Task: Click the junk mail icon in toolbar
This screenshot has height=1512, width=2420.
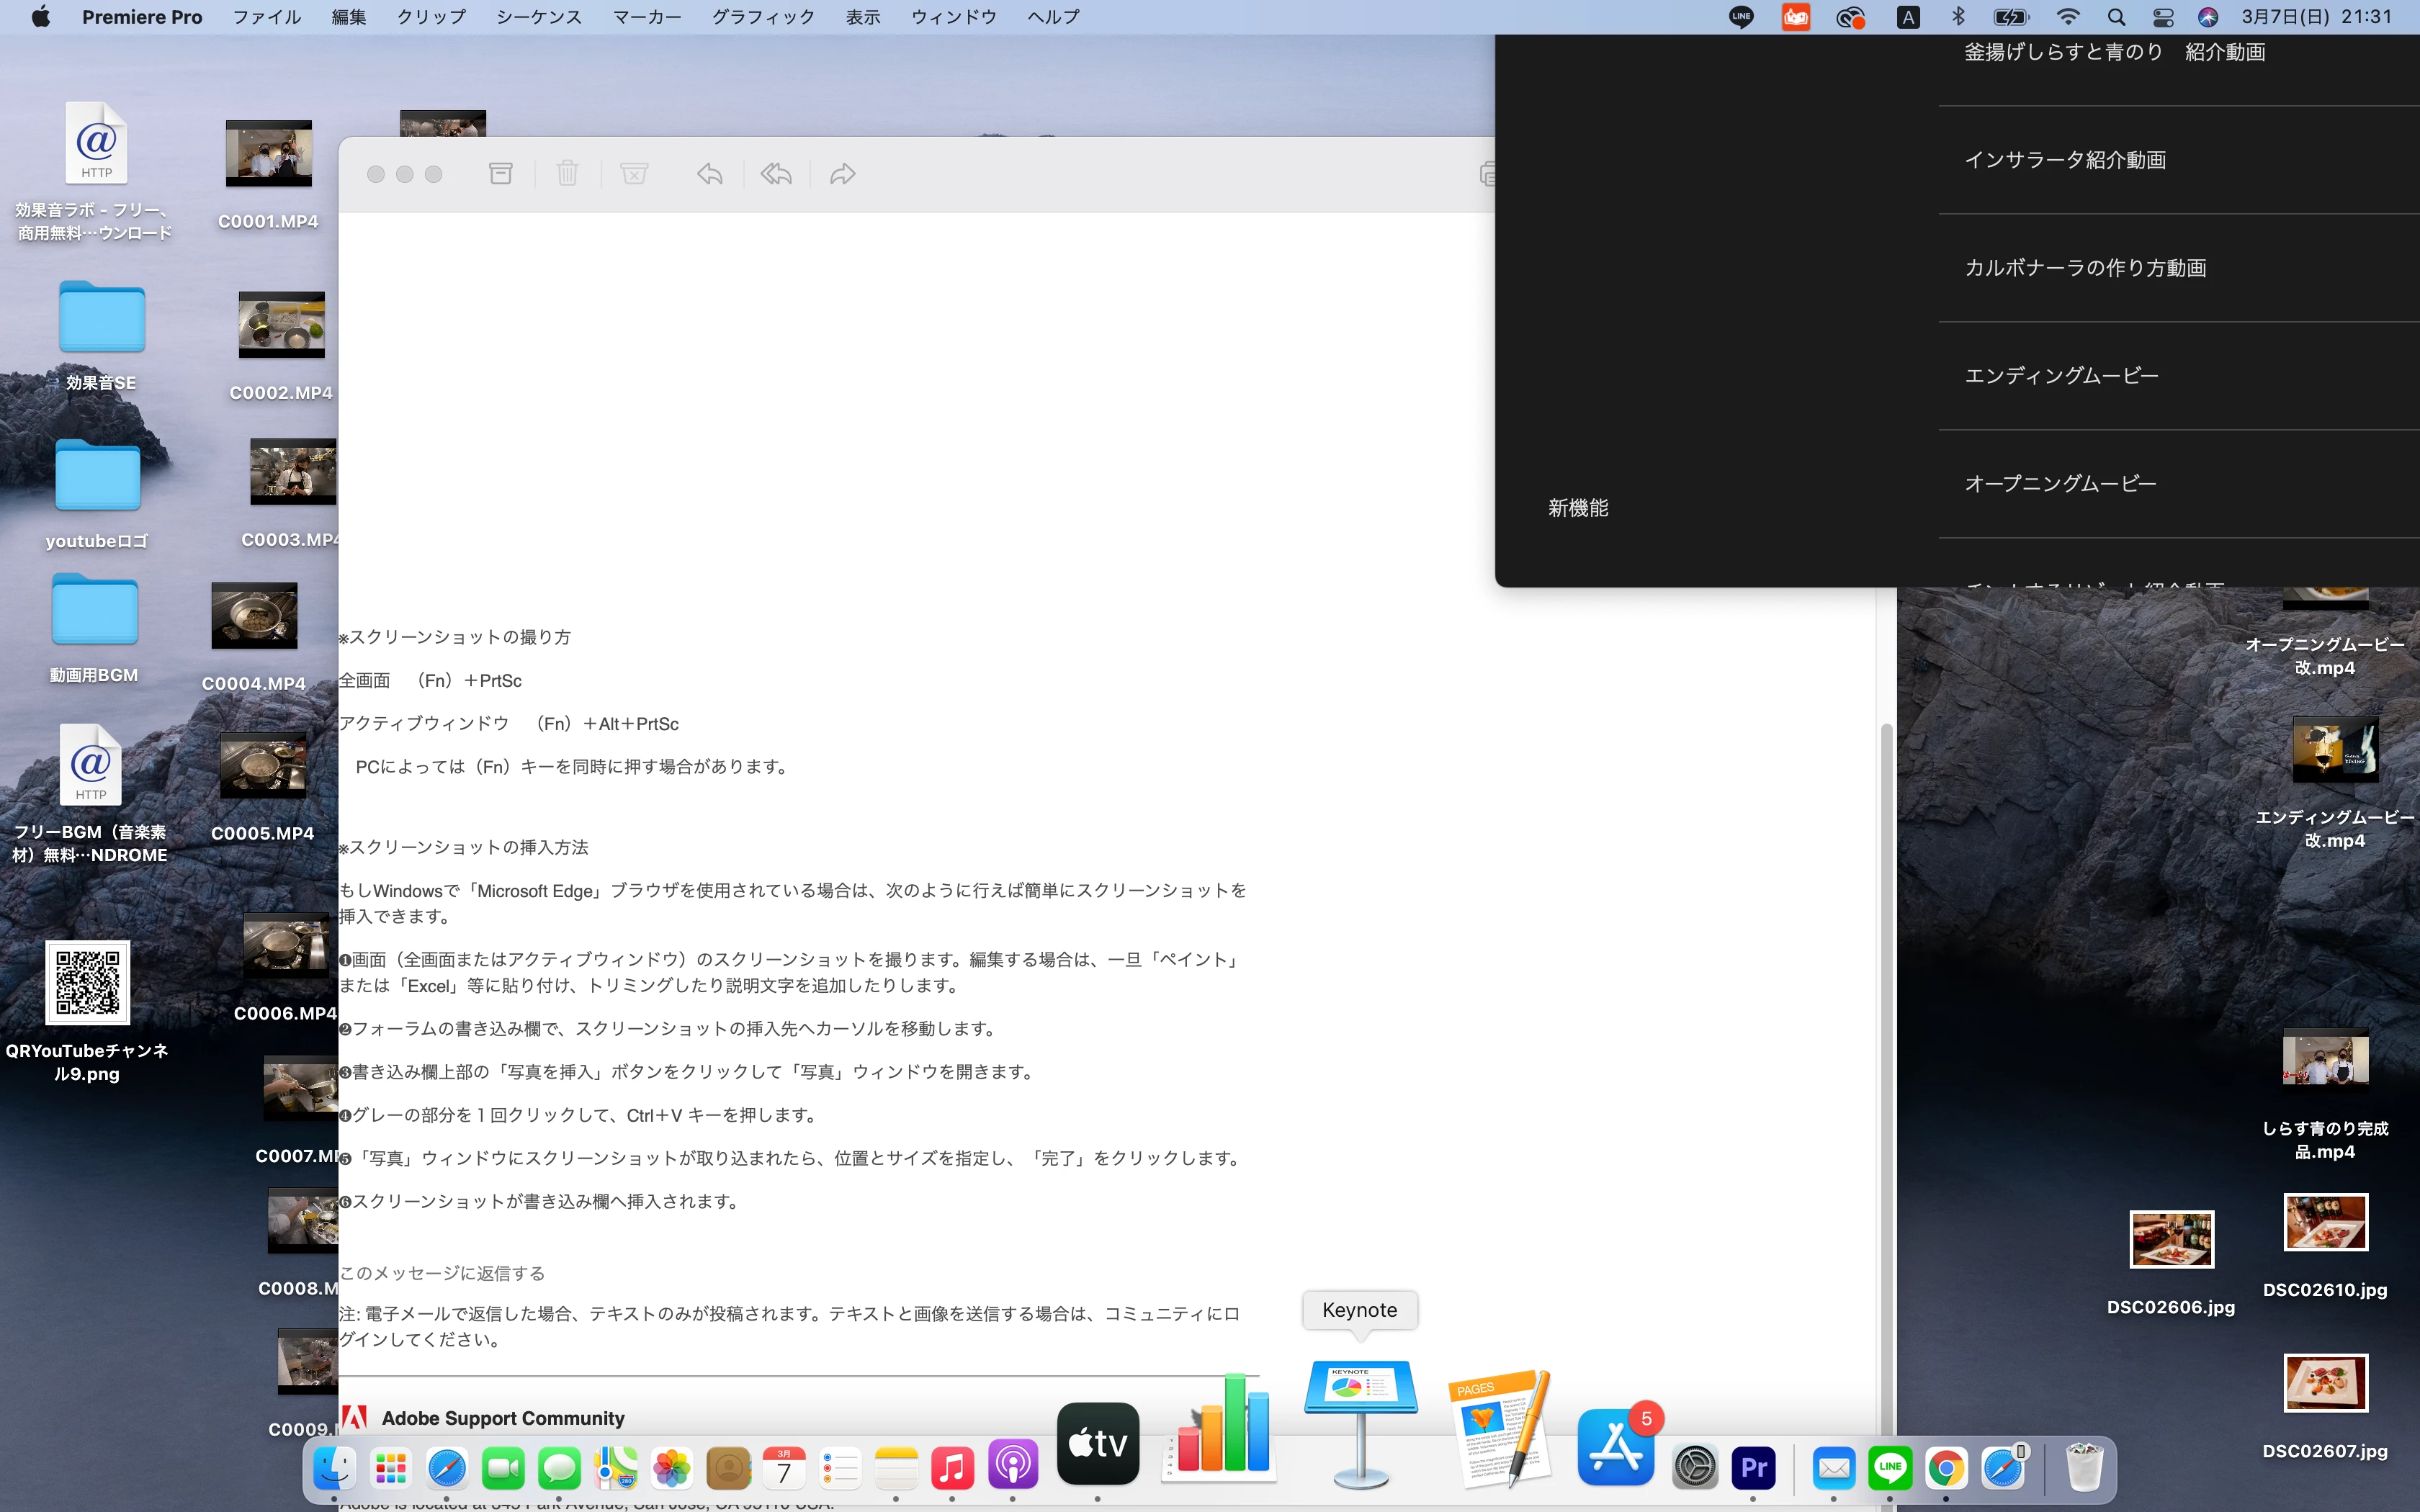Action: click(634, 174)
